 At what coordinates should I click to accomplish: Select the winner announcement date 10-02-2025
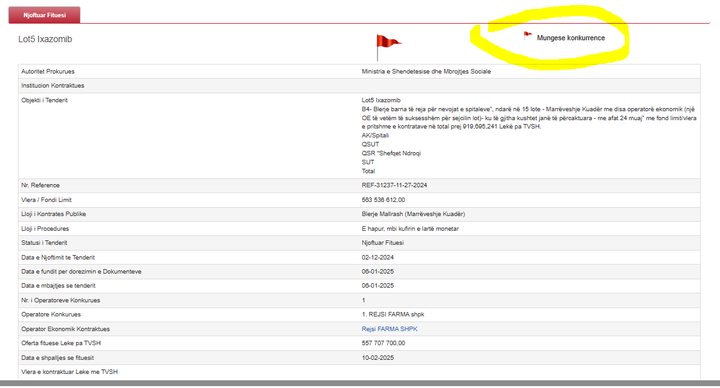point(378,357)
